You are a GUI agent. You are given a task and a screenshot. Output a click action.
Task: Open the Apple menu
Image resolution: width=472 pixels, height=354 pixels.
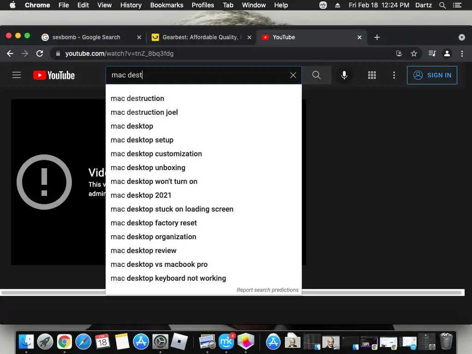click(x=12, y=5)
